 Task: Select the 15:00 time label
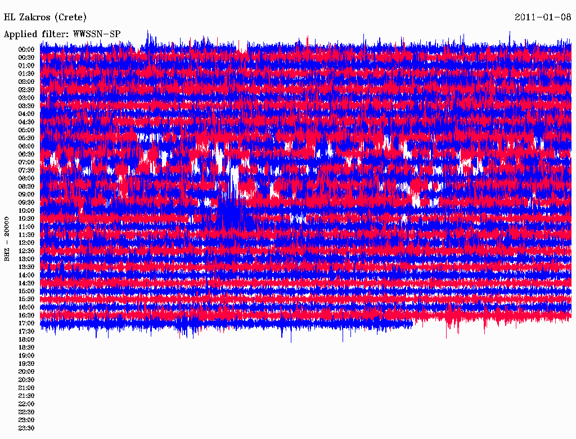tap(26, 291)
